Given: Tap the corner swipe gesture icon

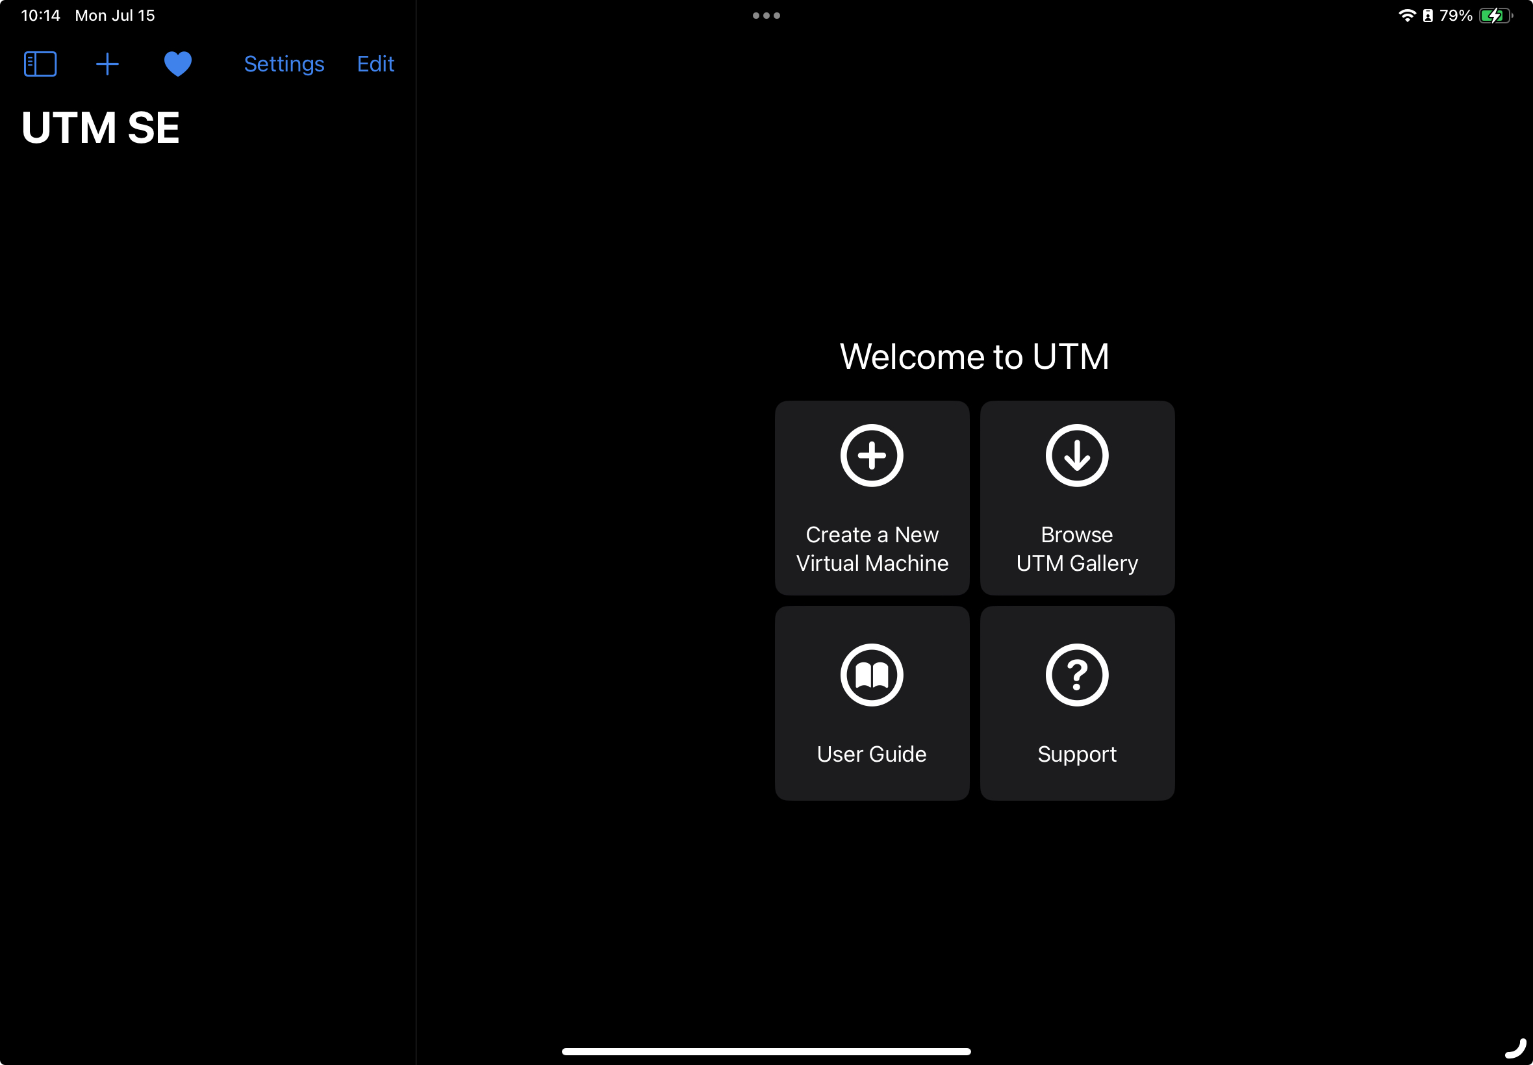Looking at the screenshot, I should pyautogui.click(x=1515, y=1048).
